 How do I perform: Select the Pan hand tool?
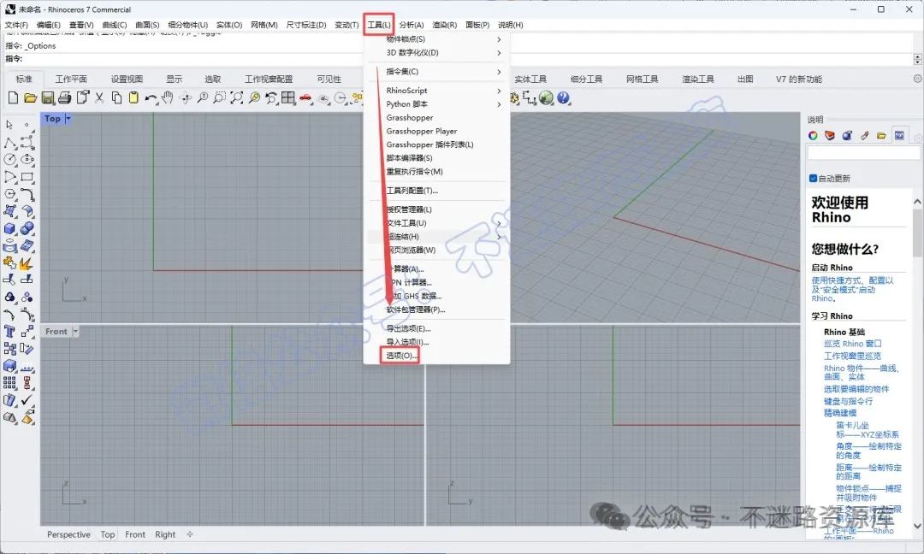(168, 97)
